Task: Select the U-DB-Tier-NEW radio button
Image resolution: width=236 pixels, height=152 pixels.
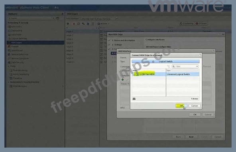Action: pyautogui.click(x=134, y=74)
